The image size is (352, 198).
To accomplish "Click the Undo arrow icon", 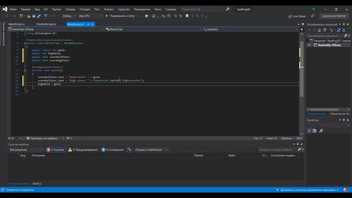I will (x=46, y=16).
